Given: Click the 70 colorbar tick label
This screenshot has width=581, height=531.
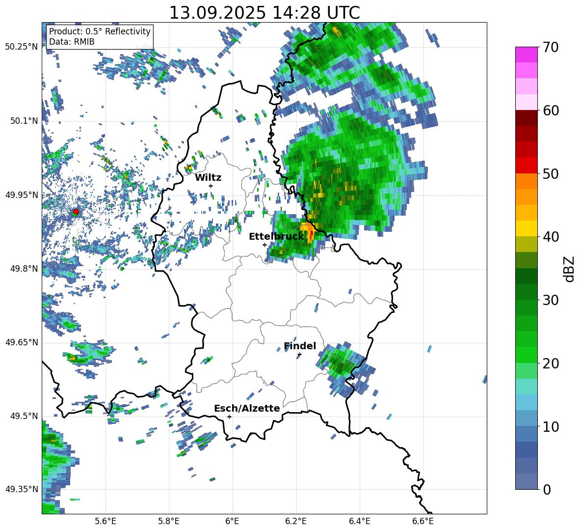Looking at the screenshot, I should (551, 48).
